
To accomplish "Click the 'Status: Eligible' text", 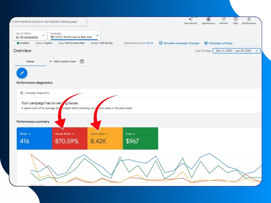I will 44,43.
